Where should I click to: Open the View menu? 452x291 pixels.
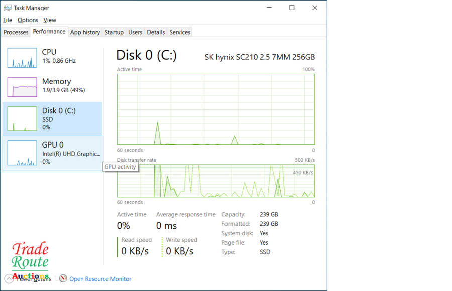point(50,20)
